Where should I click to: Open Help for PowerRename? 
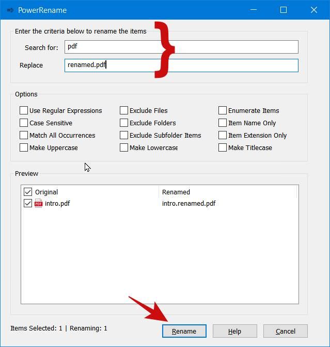coord(235,332)
